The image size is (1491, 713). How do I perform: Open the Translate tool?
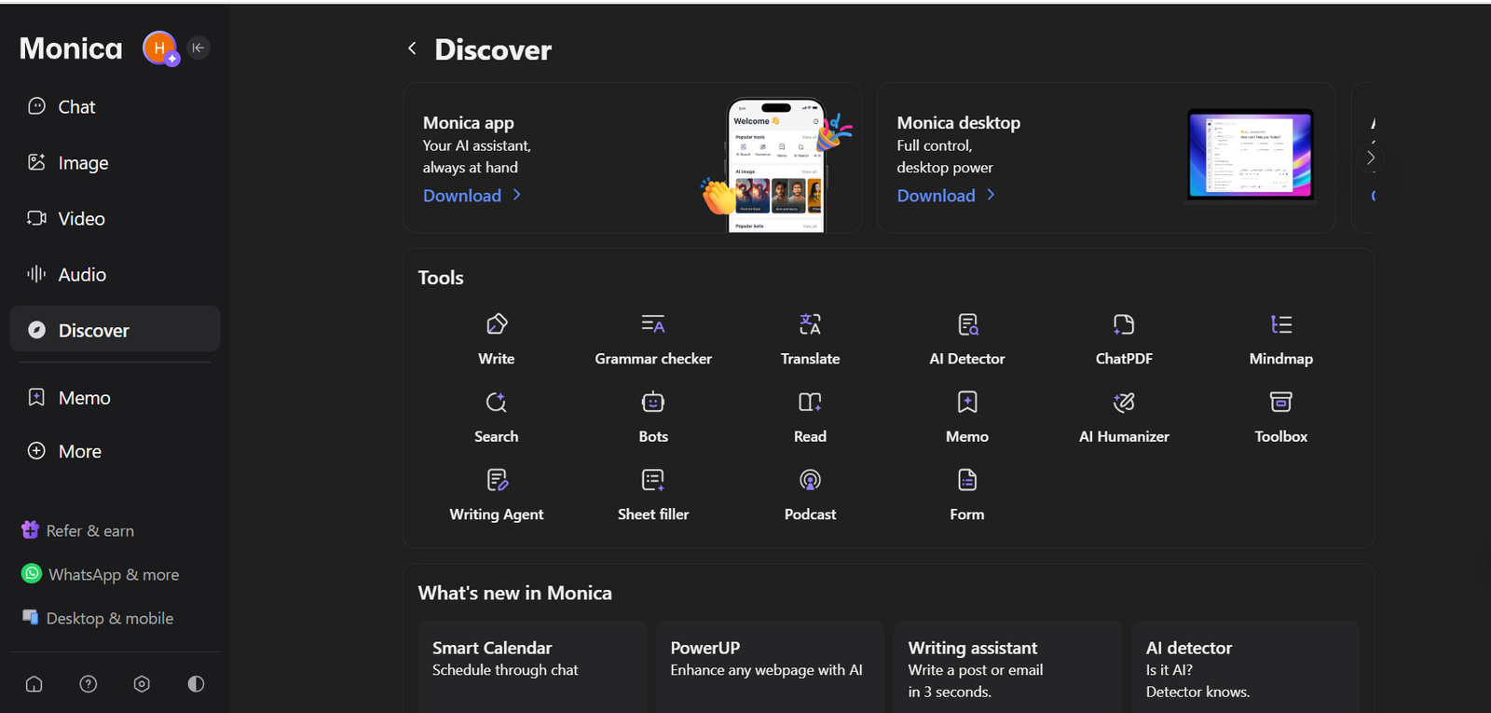tap(810, 339)
